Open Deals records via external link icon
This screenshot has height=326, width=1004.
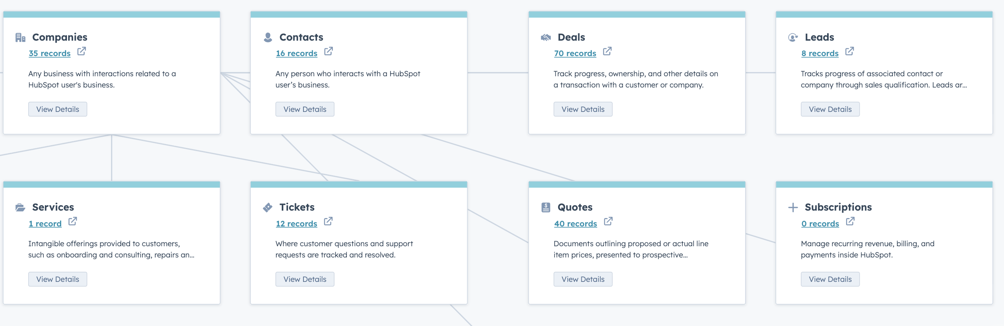click(607, 51)
